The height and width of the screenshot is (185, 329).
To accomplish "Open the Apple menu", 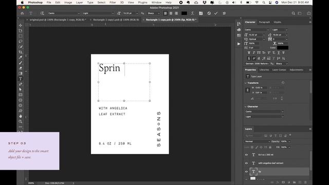I will point(22,3).
